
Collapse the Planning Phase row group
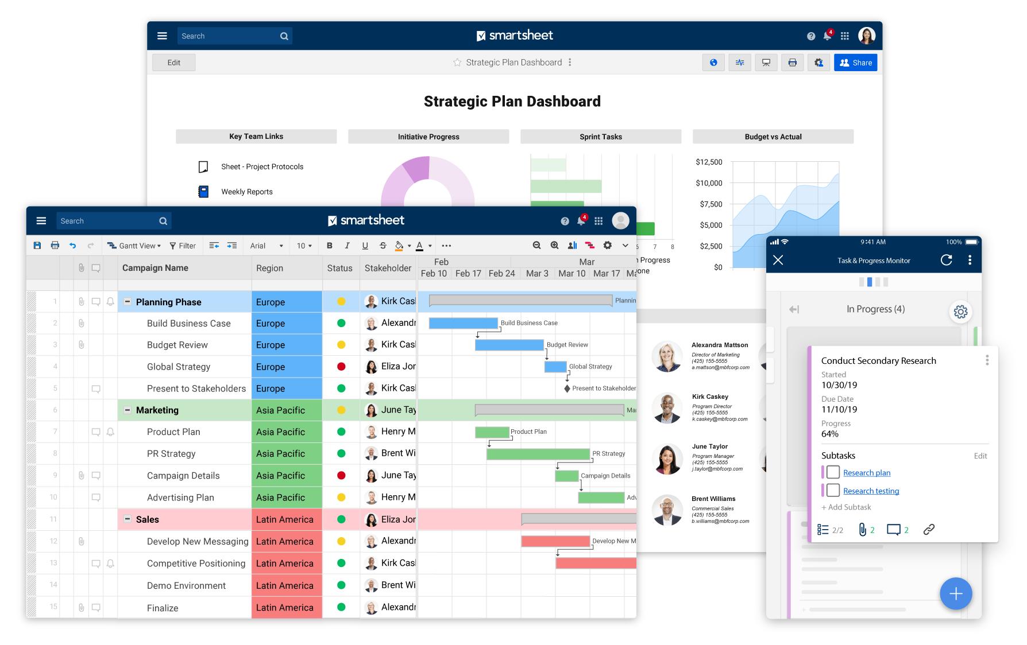click(128, 302)
